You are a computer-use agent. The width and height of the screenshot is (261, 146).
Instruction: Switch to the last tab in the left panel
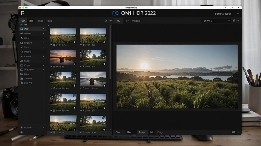(49, 21)
